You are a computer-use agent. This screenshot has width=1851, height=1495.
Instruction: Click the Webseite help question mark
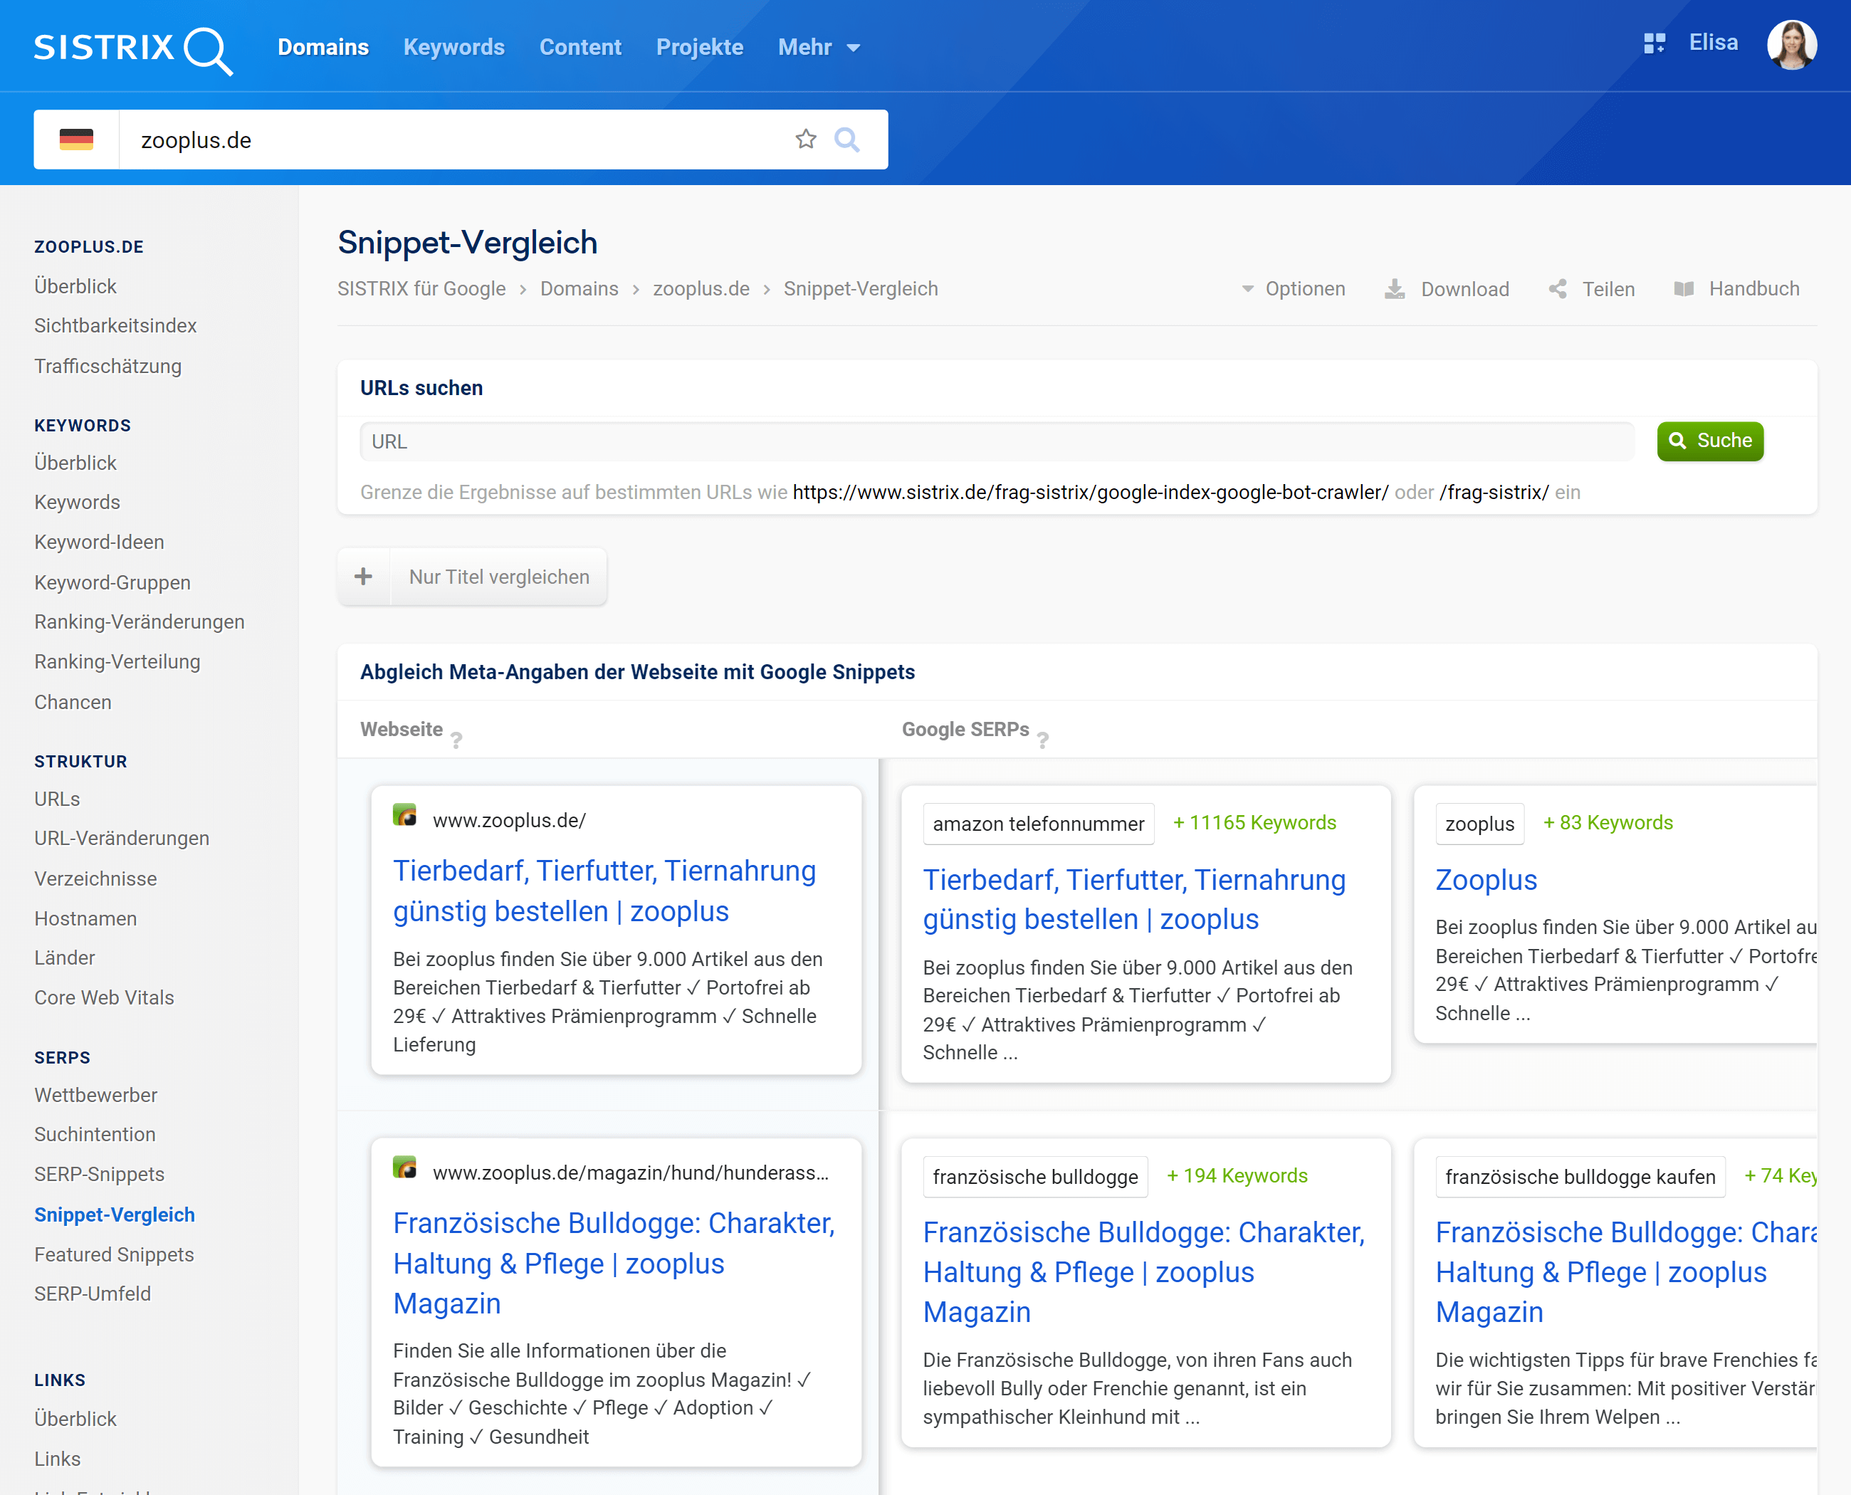click(x=456, y=740)
